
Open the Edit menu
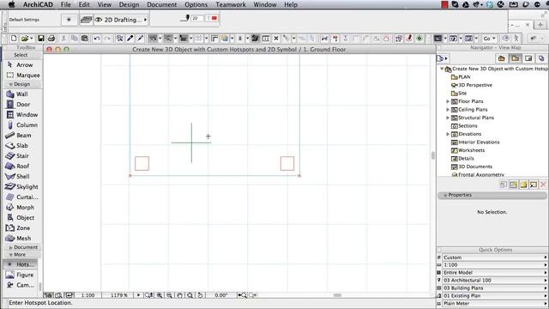coord(84,4)
